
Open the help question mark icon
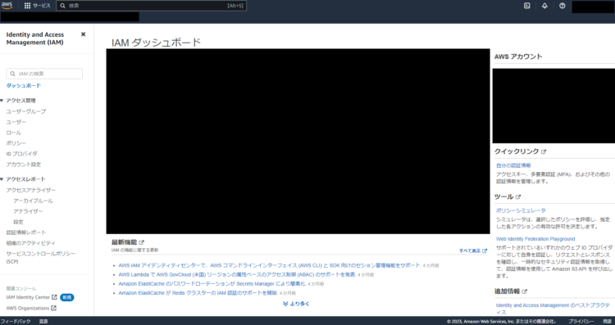[562, 6]
